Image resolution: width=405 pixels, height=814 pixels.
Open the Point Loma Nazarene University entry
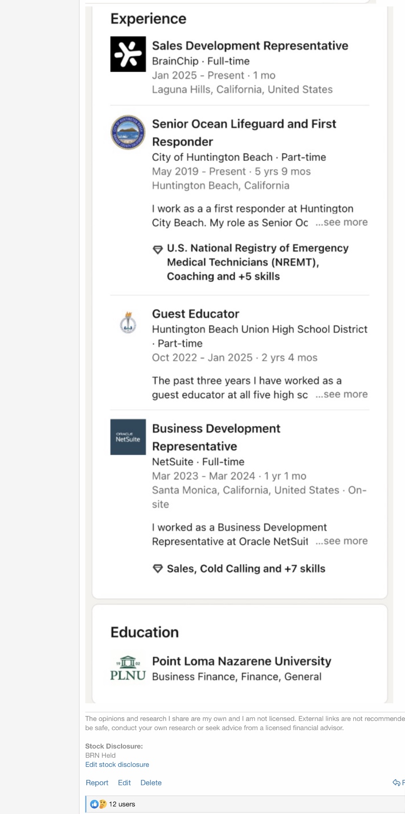[x=242, y=661]
